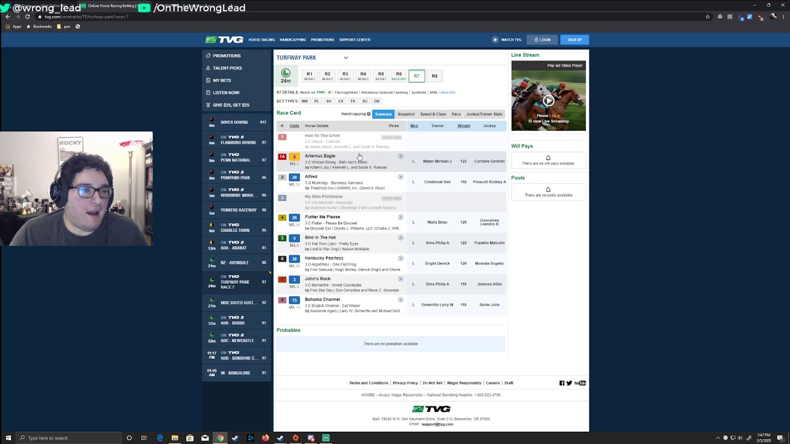This screenshot has height=444, width=790.
Task: Click Windows search box in the taskbar
Action: tap(69, 438)
